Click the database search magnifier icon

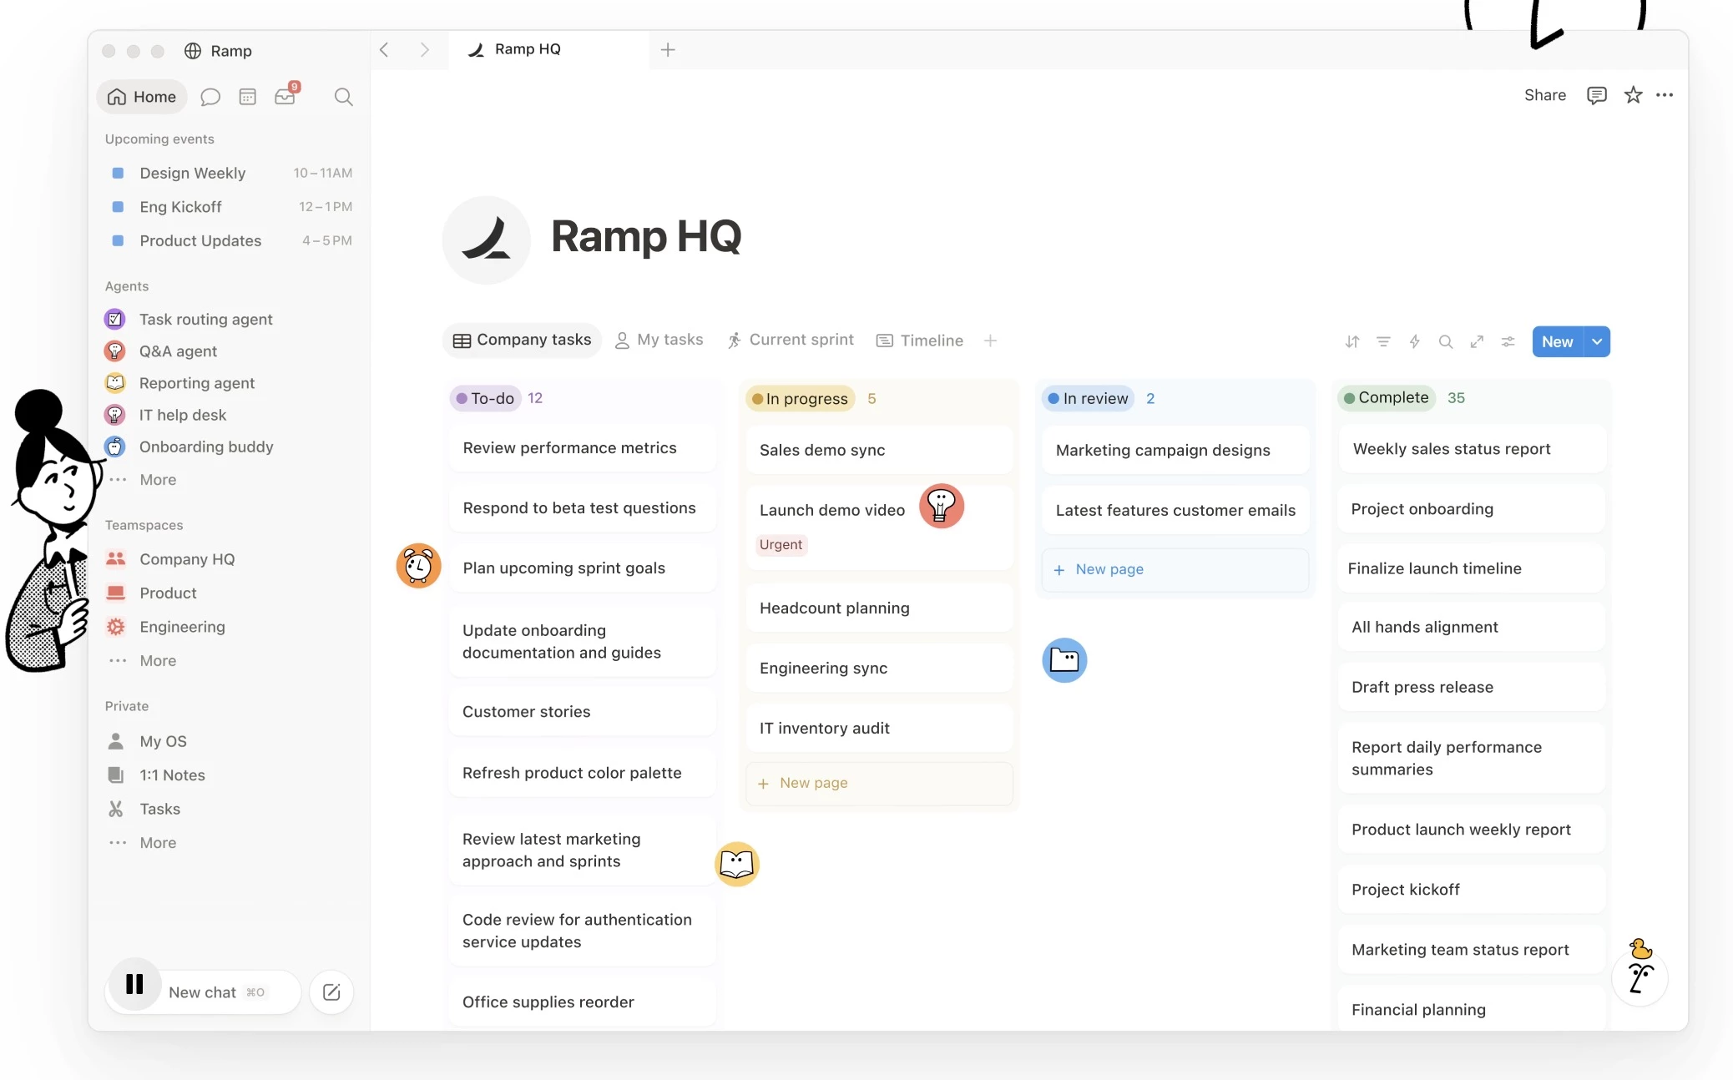click(1446, 341)
